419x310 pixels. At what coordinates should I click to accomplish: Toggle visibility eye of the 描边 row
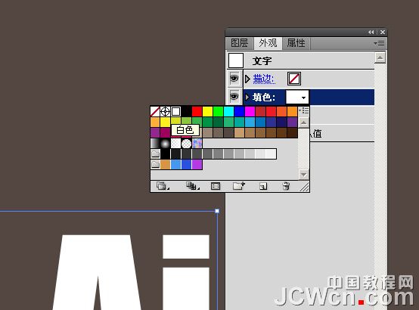(234, 79)
